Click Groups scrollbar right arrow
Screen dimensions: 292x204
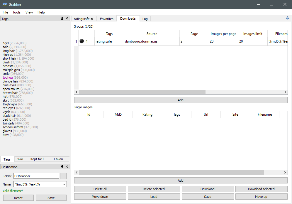click(x=285, y=92)
